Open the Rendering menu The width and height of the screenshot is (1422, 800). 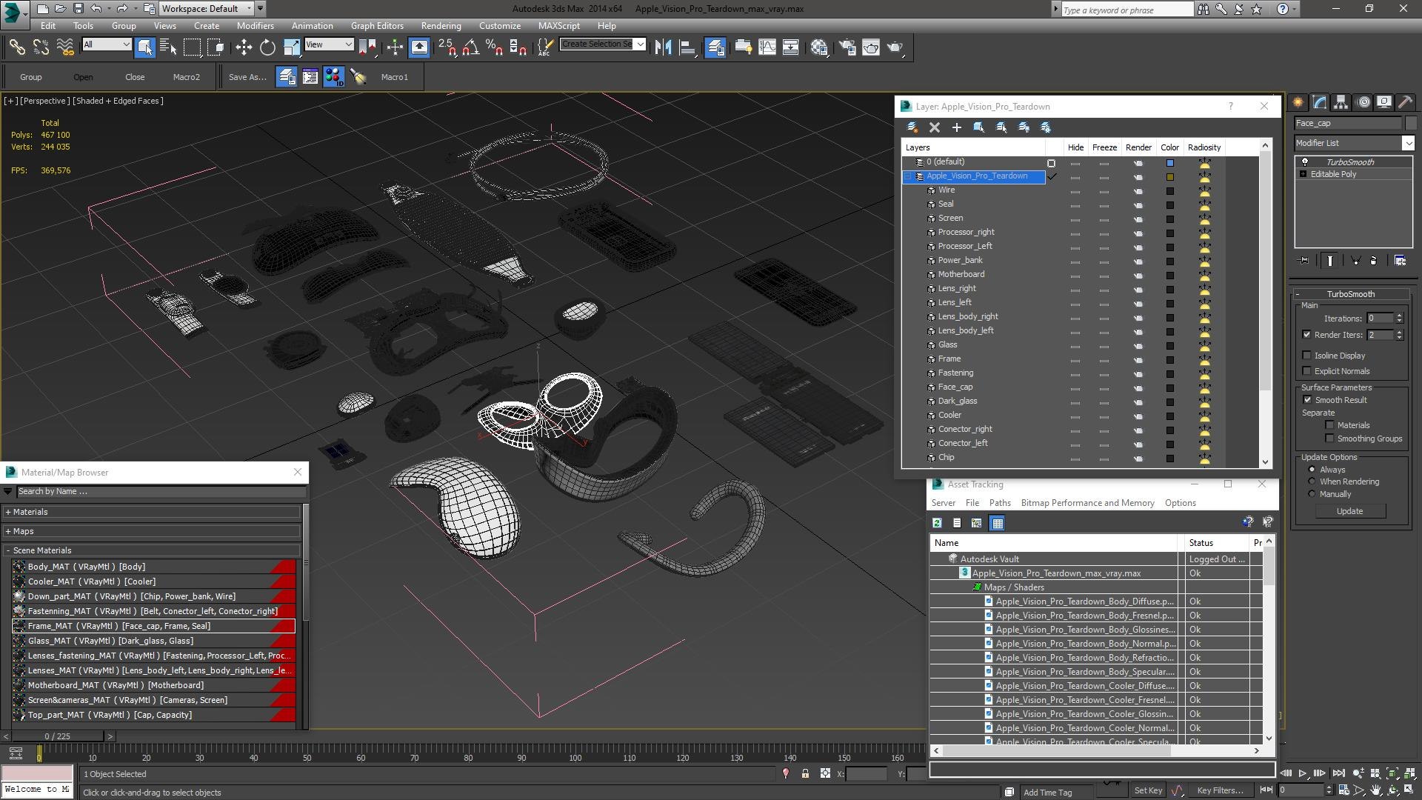coord(441,25)
